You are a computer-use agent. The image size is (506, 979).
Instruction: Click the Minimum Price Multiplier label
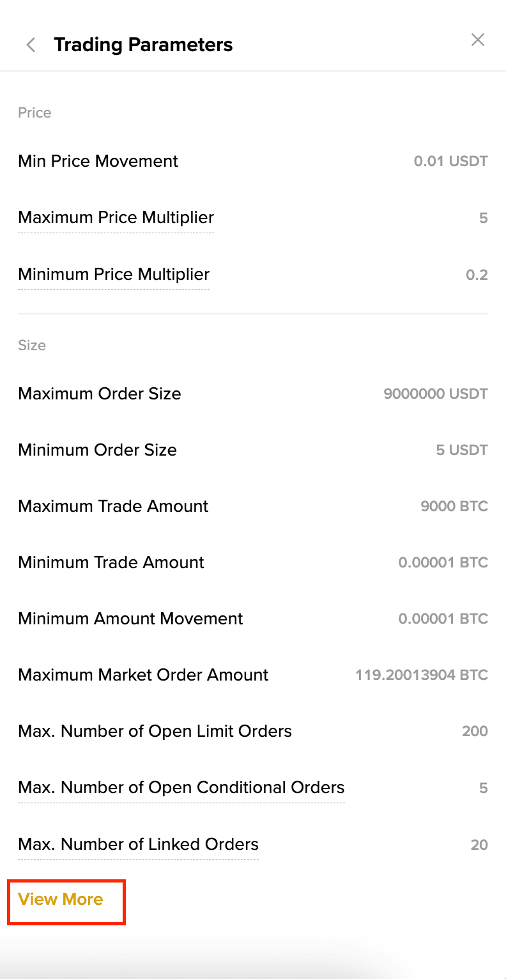click(x=114, y=274)
